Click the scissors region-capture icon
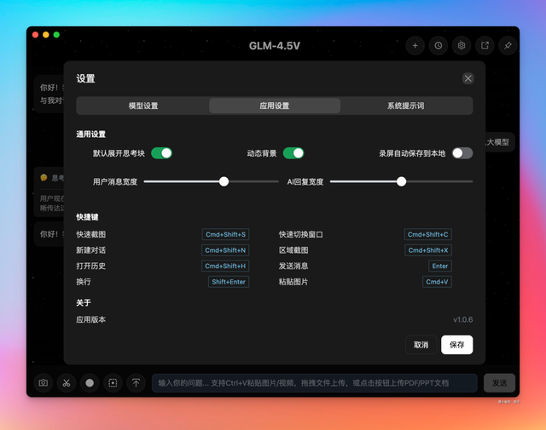The height and width of the screenshot is (430, 546). (67, 382)
